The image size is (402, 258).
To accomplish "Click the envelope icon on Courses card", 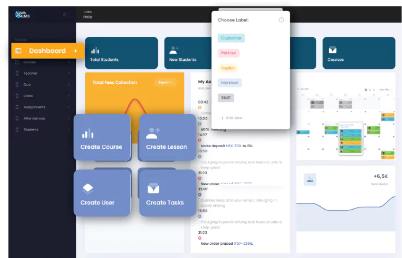I will coord(332,50).
